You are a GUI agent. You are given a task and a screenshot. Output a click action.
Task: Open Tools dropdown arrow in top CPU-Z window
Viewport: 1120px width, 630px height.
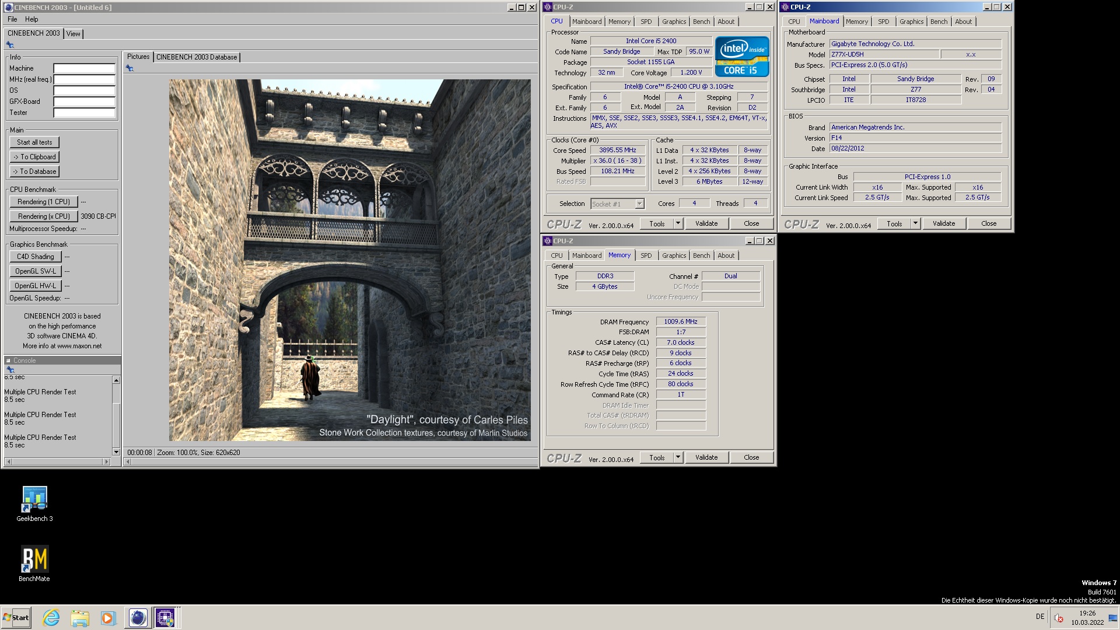point(678,223)
